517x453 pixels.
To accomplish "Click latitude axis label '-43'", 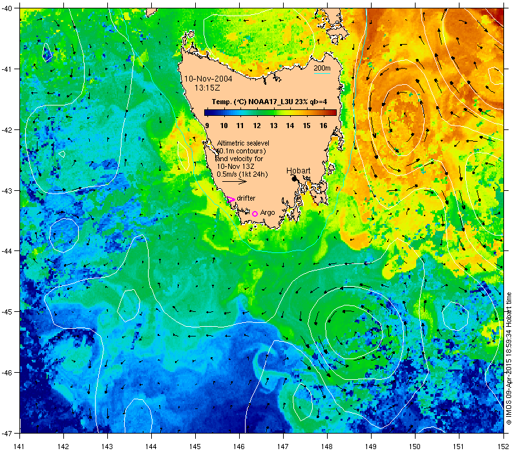I will click(7, 190).
